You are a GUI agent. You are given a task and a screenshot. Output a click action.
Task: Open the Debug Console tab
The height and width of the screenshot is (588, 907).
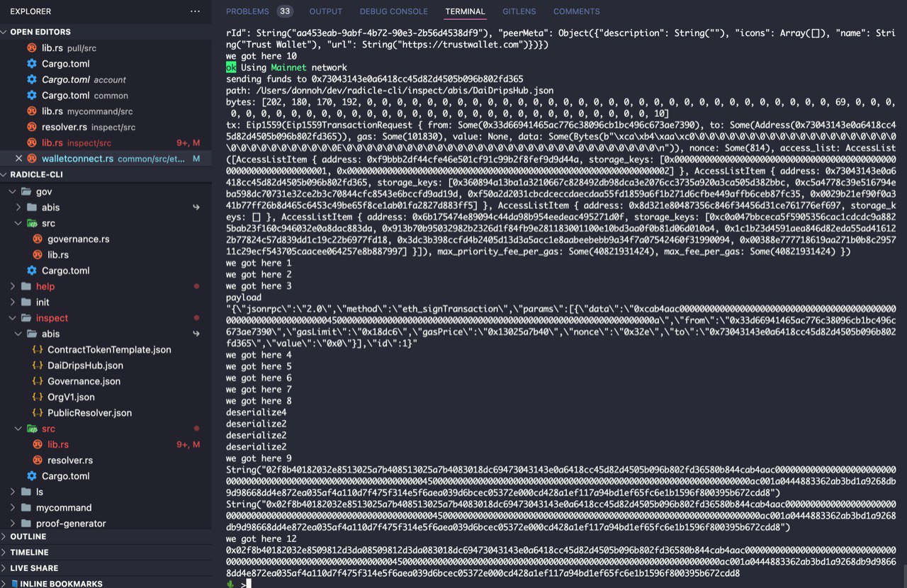pos(394,11)
